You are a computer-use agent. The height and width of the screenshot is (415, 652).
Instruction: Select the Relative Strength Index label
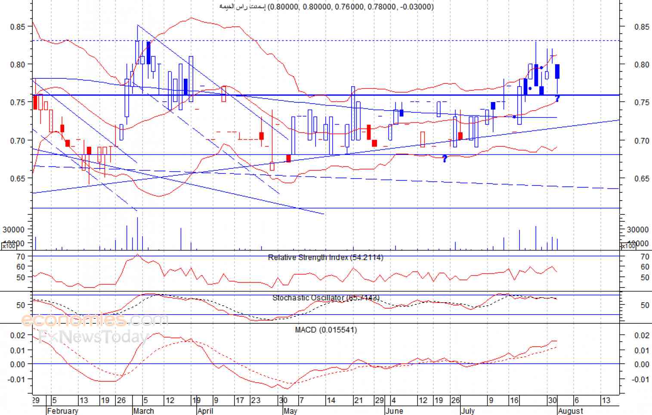(x=325, y=257)
